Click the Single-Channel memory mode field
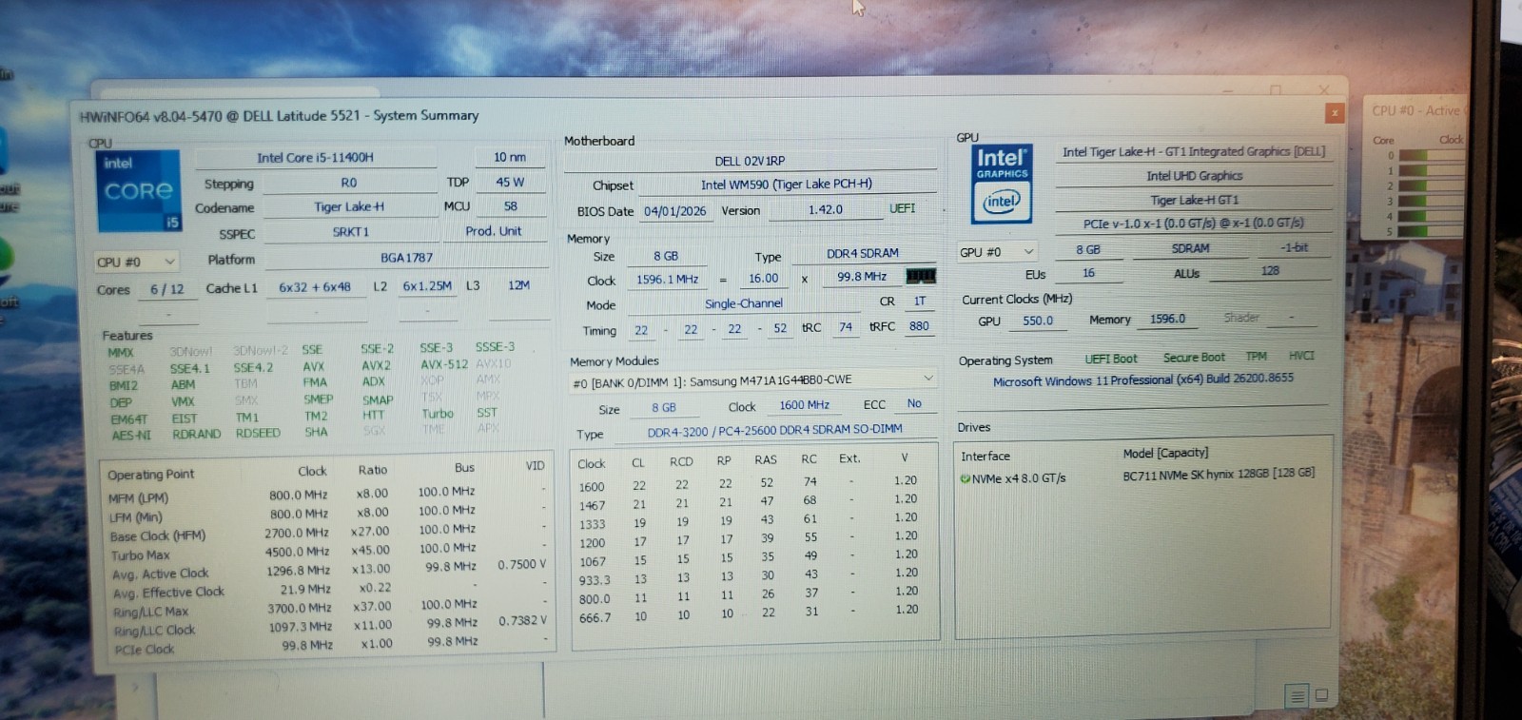1522x720 pixels. pyautogui.click(x=743, y=303)
